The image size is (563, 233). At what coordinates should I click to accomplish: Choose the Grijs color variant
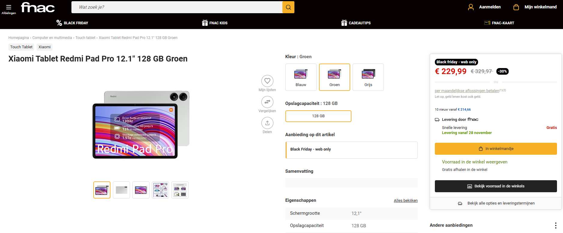[x=368, y=77]
